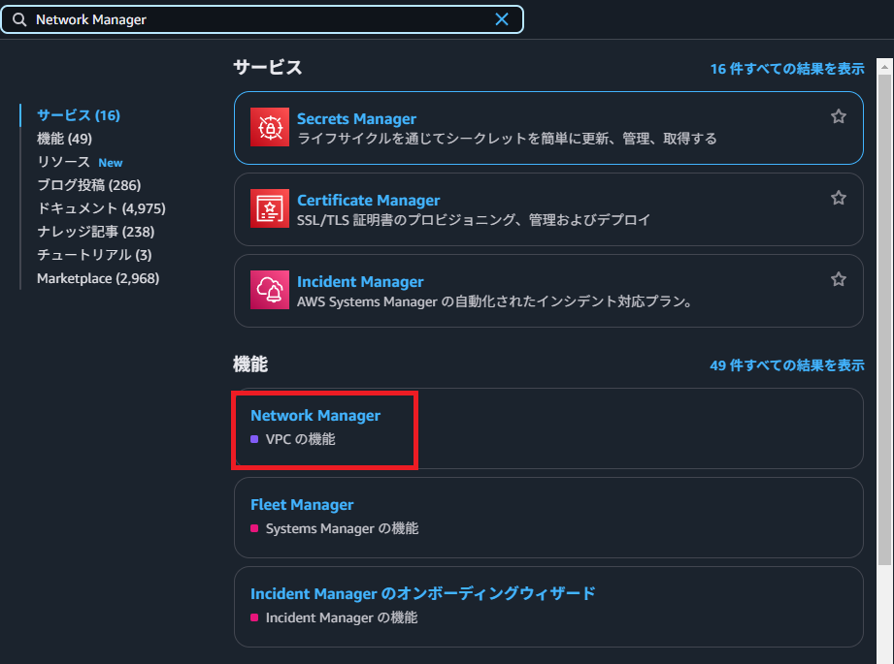The width and height of the screenshot is (894, 664).
Task: Show all 16 service results
Action: 787,69
